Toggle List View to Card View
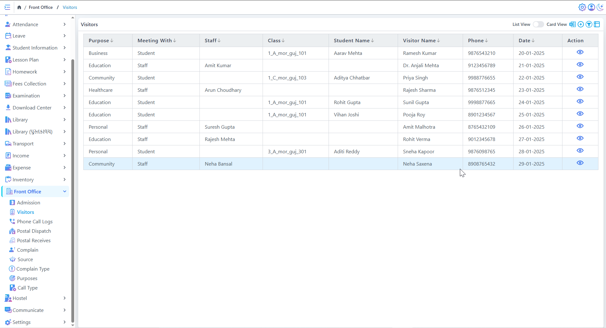 [x=538, y=24]
